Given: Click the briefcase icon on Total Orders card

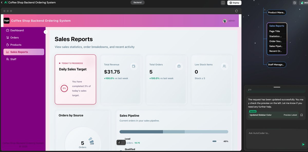Looking at the screenshot, I should (179, 66).
